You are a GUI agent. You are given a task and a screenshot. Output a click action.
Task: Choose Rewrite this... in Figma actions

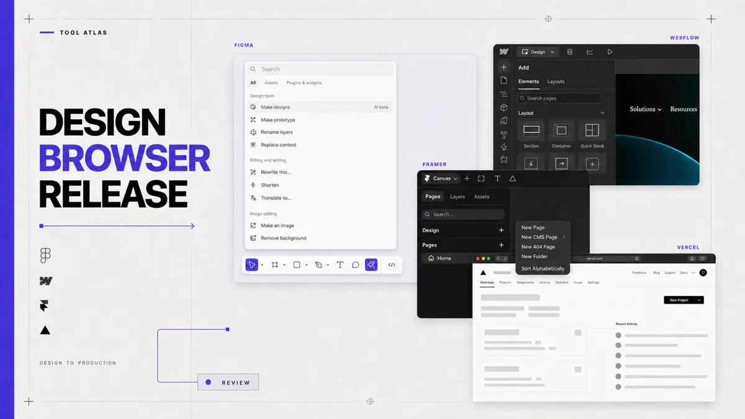321,172
